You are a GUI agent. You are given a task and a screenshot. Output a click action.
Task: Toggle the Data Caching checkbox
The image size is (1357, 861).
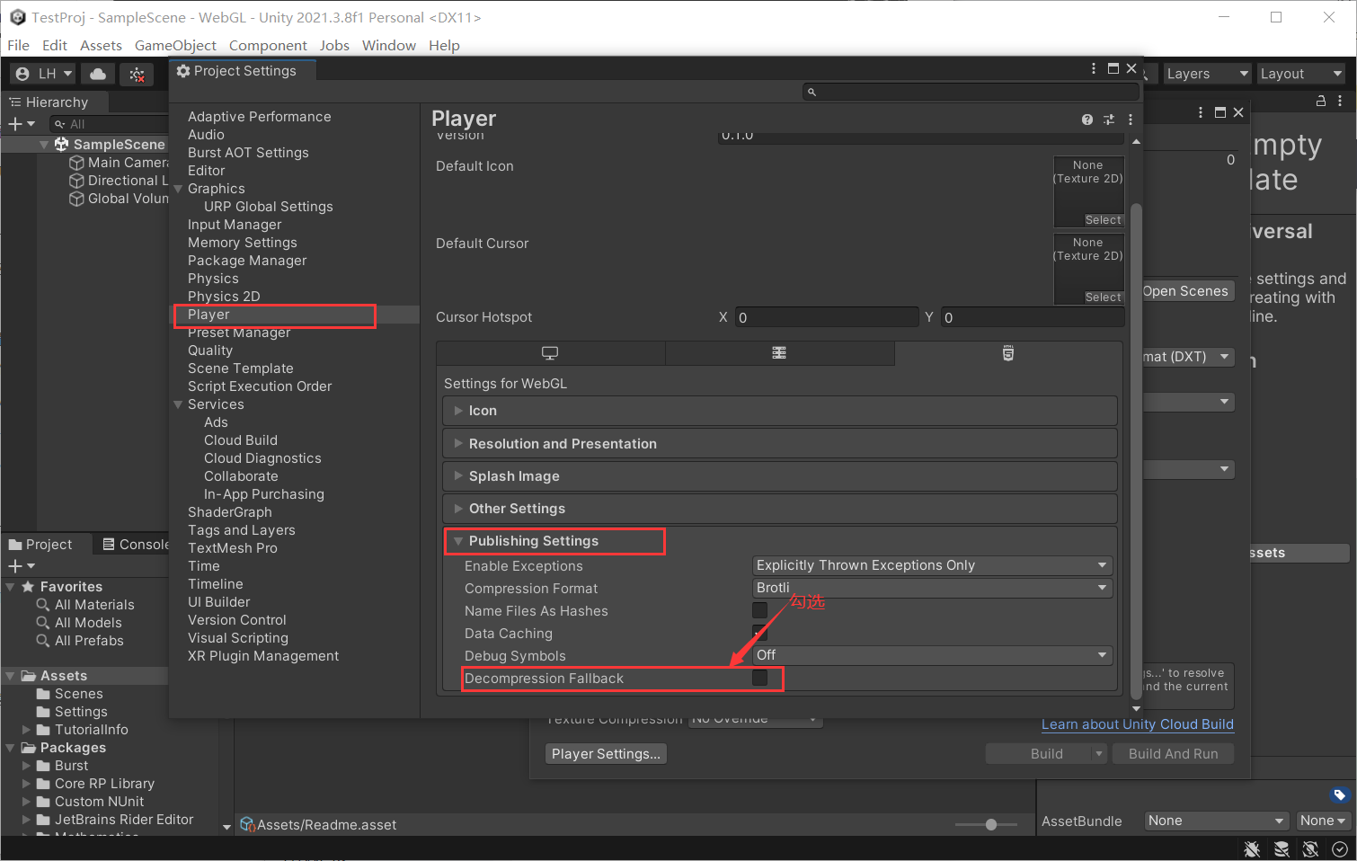759,633
